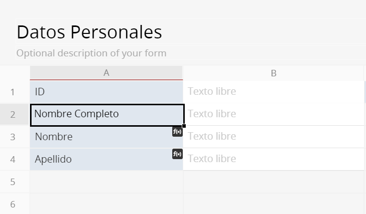
Task: Select the column A header
Action: point(106,73)
